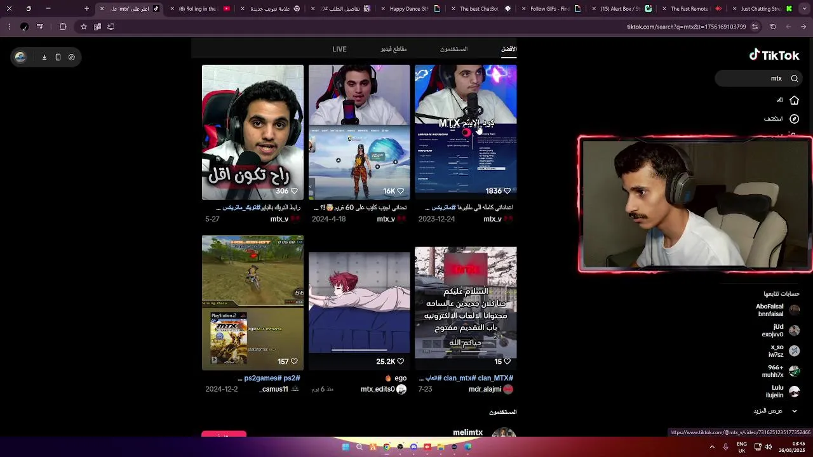This screenshot has height=457, width=813.
Task: Open followed account jUd exojvv0
Action: (781, 331)
